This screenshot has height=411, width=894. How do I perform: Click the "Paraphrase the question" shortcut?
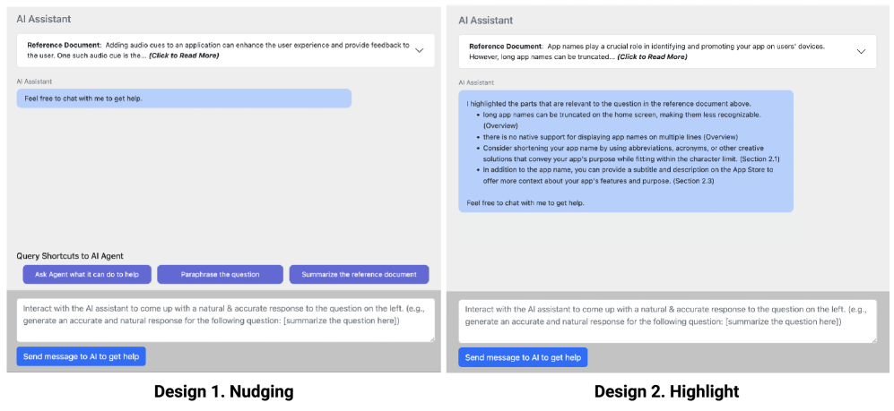221,274
